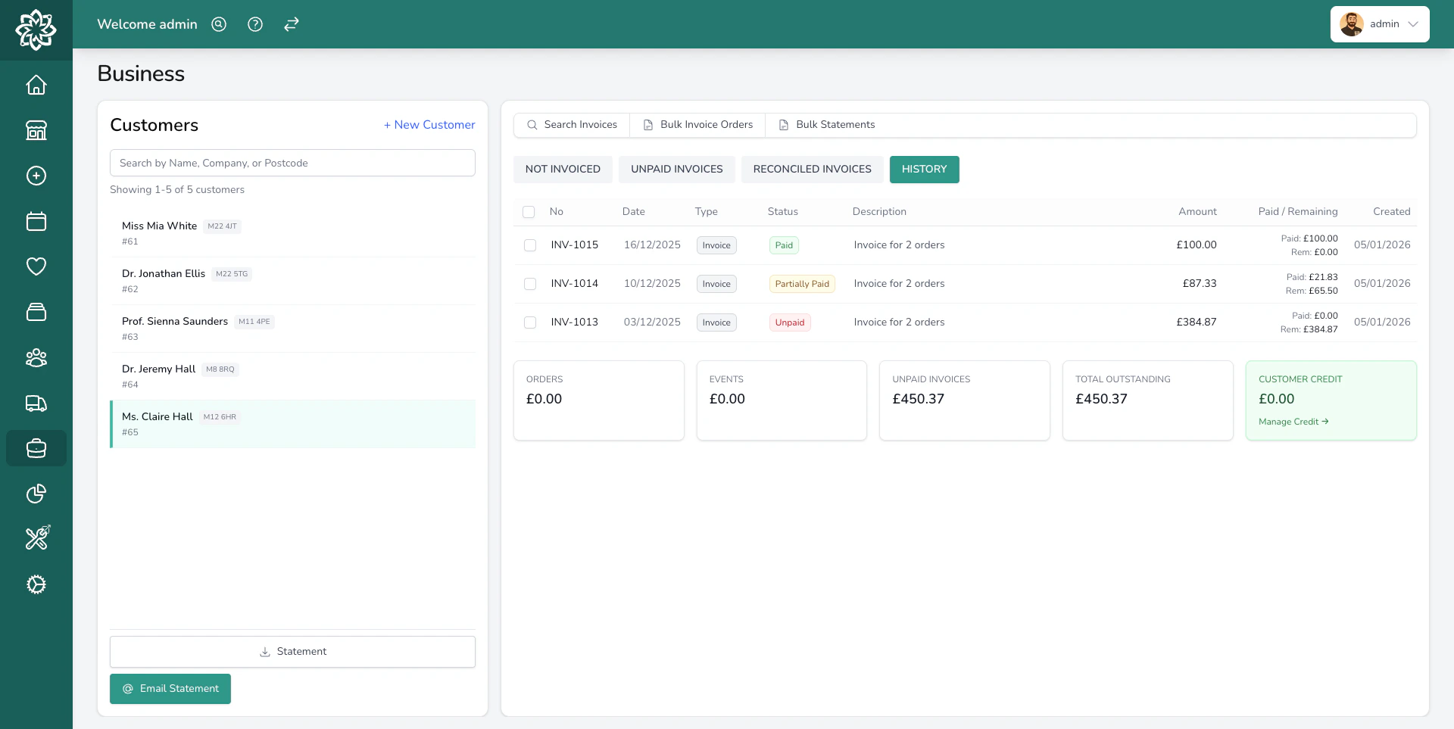This screenshot has height=729, width=1454.
Task: Click the customer search input field
Action: (x=292, y=162)
